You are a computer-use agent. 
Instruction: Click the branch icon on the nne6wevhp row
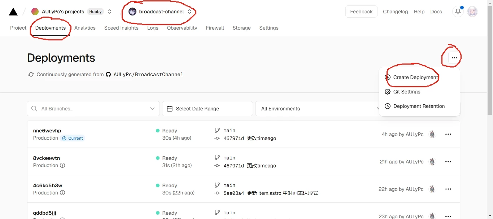coord(217,130)
